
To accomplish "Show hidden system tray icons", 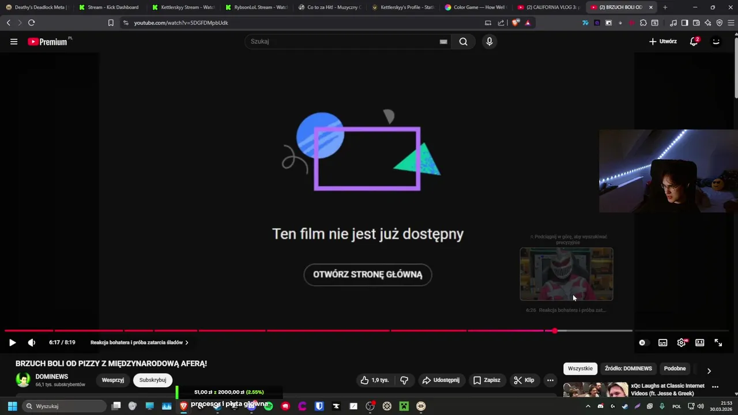I will tap(588, 406).
